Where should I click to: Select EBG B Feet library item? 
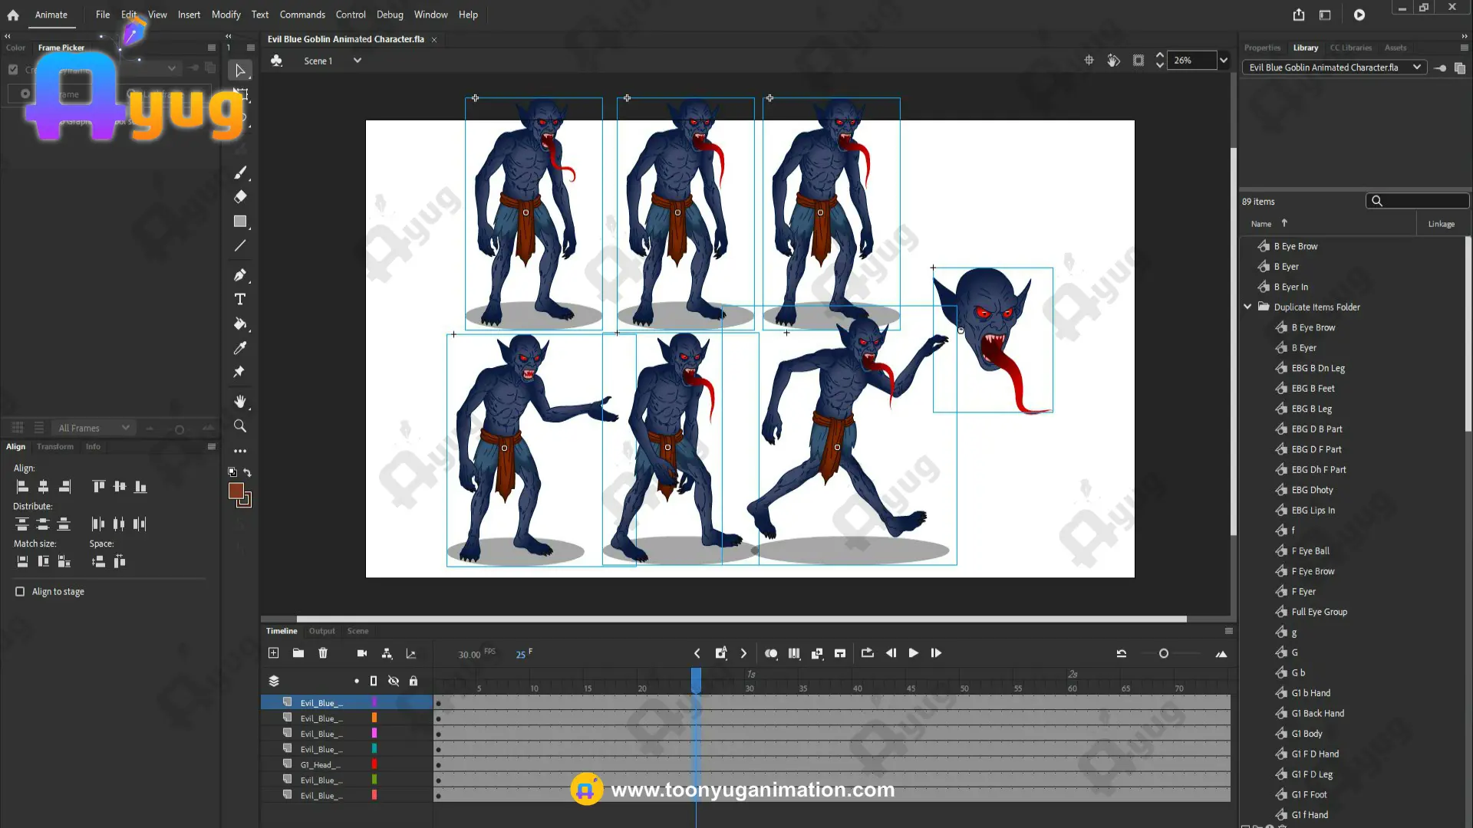[x=1313, y=389]
